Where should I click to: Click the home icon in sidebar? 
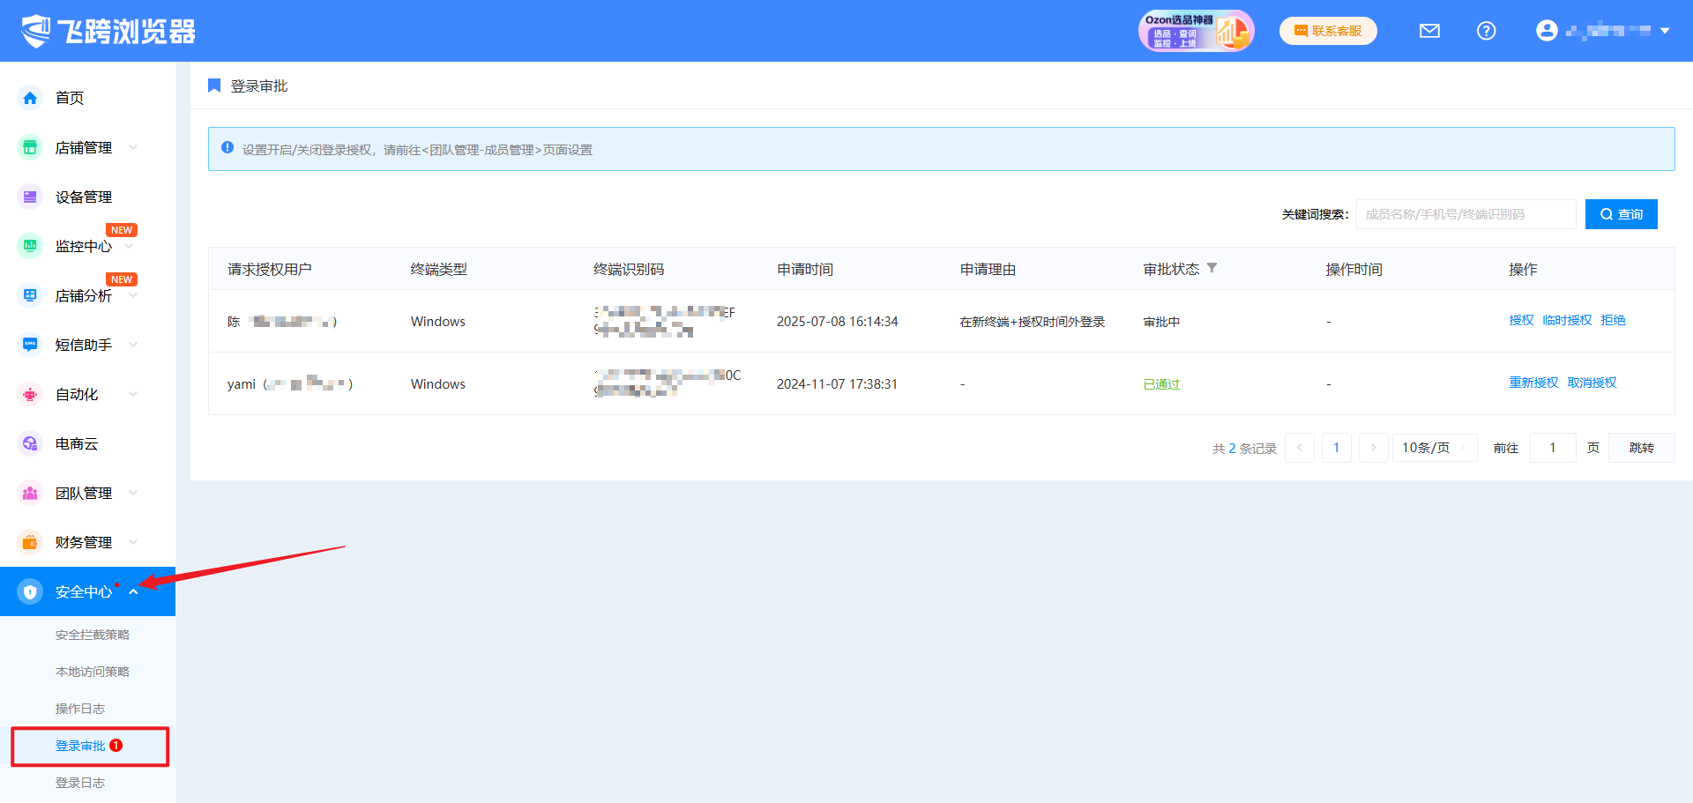click(30, 98)
